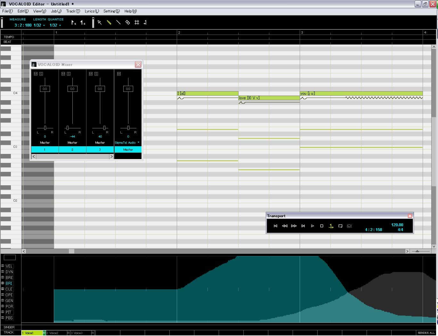Click the Eraser diamond tool icon
The width and height of the screenshot is (438, 336).
127,22
